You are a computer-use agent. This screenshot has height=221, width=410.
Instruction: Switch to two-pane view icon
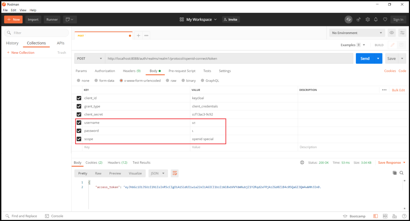[385, 216]
